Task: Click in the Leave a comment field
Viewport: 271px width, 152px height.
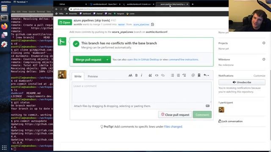Action: 141,92
